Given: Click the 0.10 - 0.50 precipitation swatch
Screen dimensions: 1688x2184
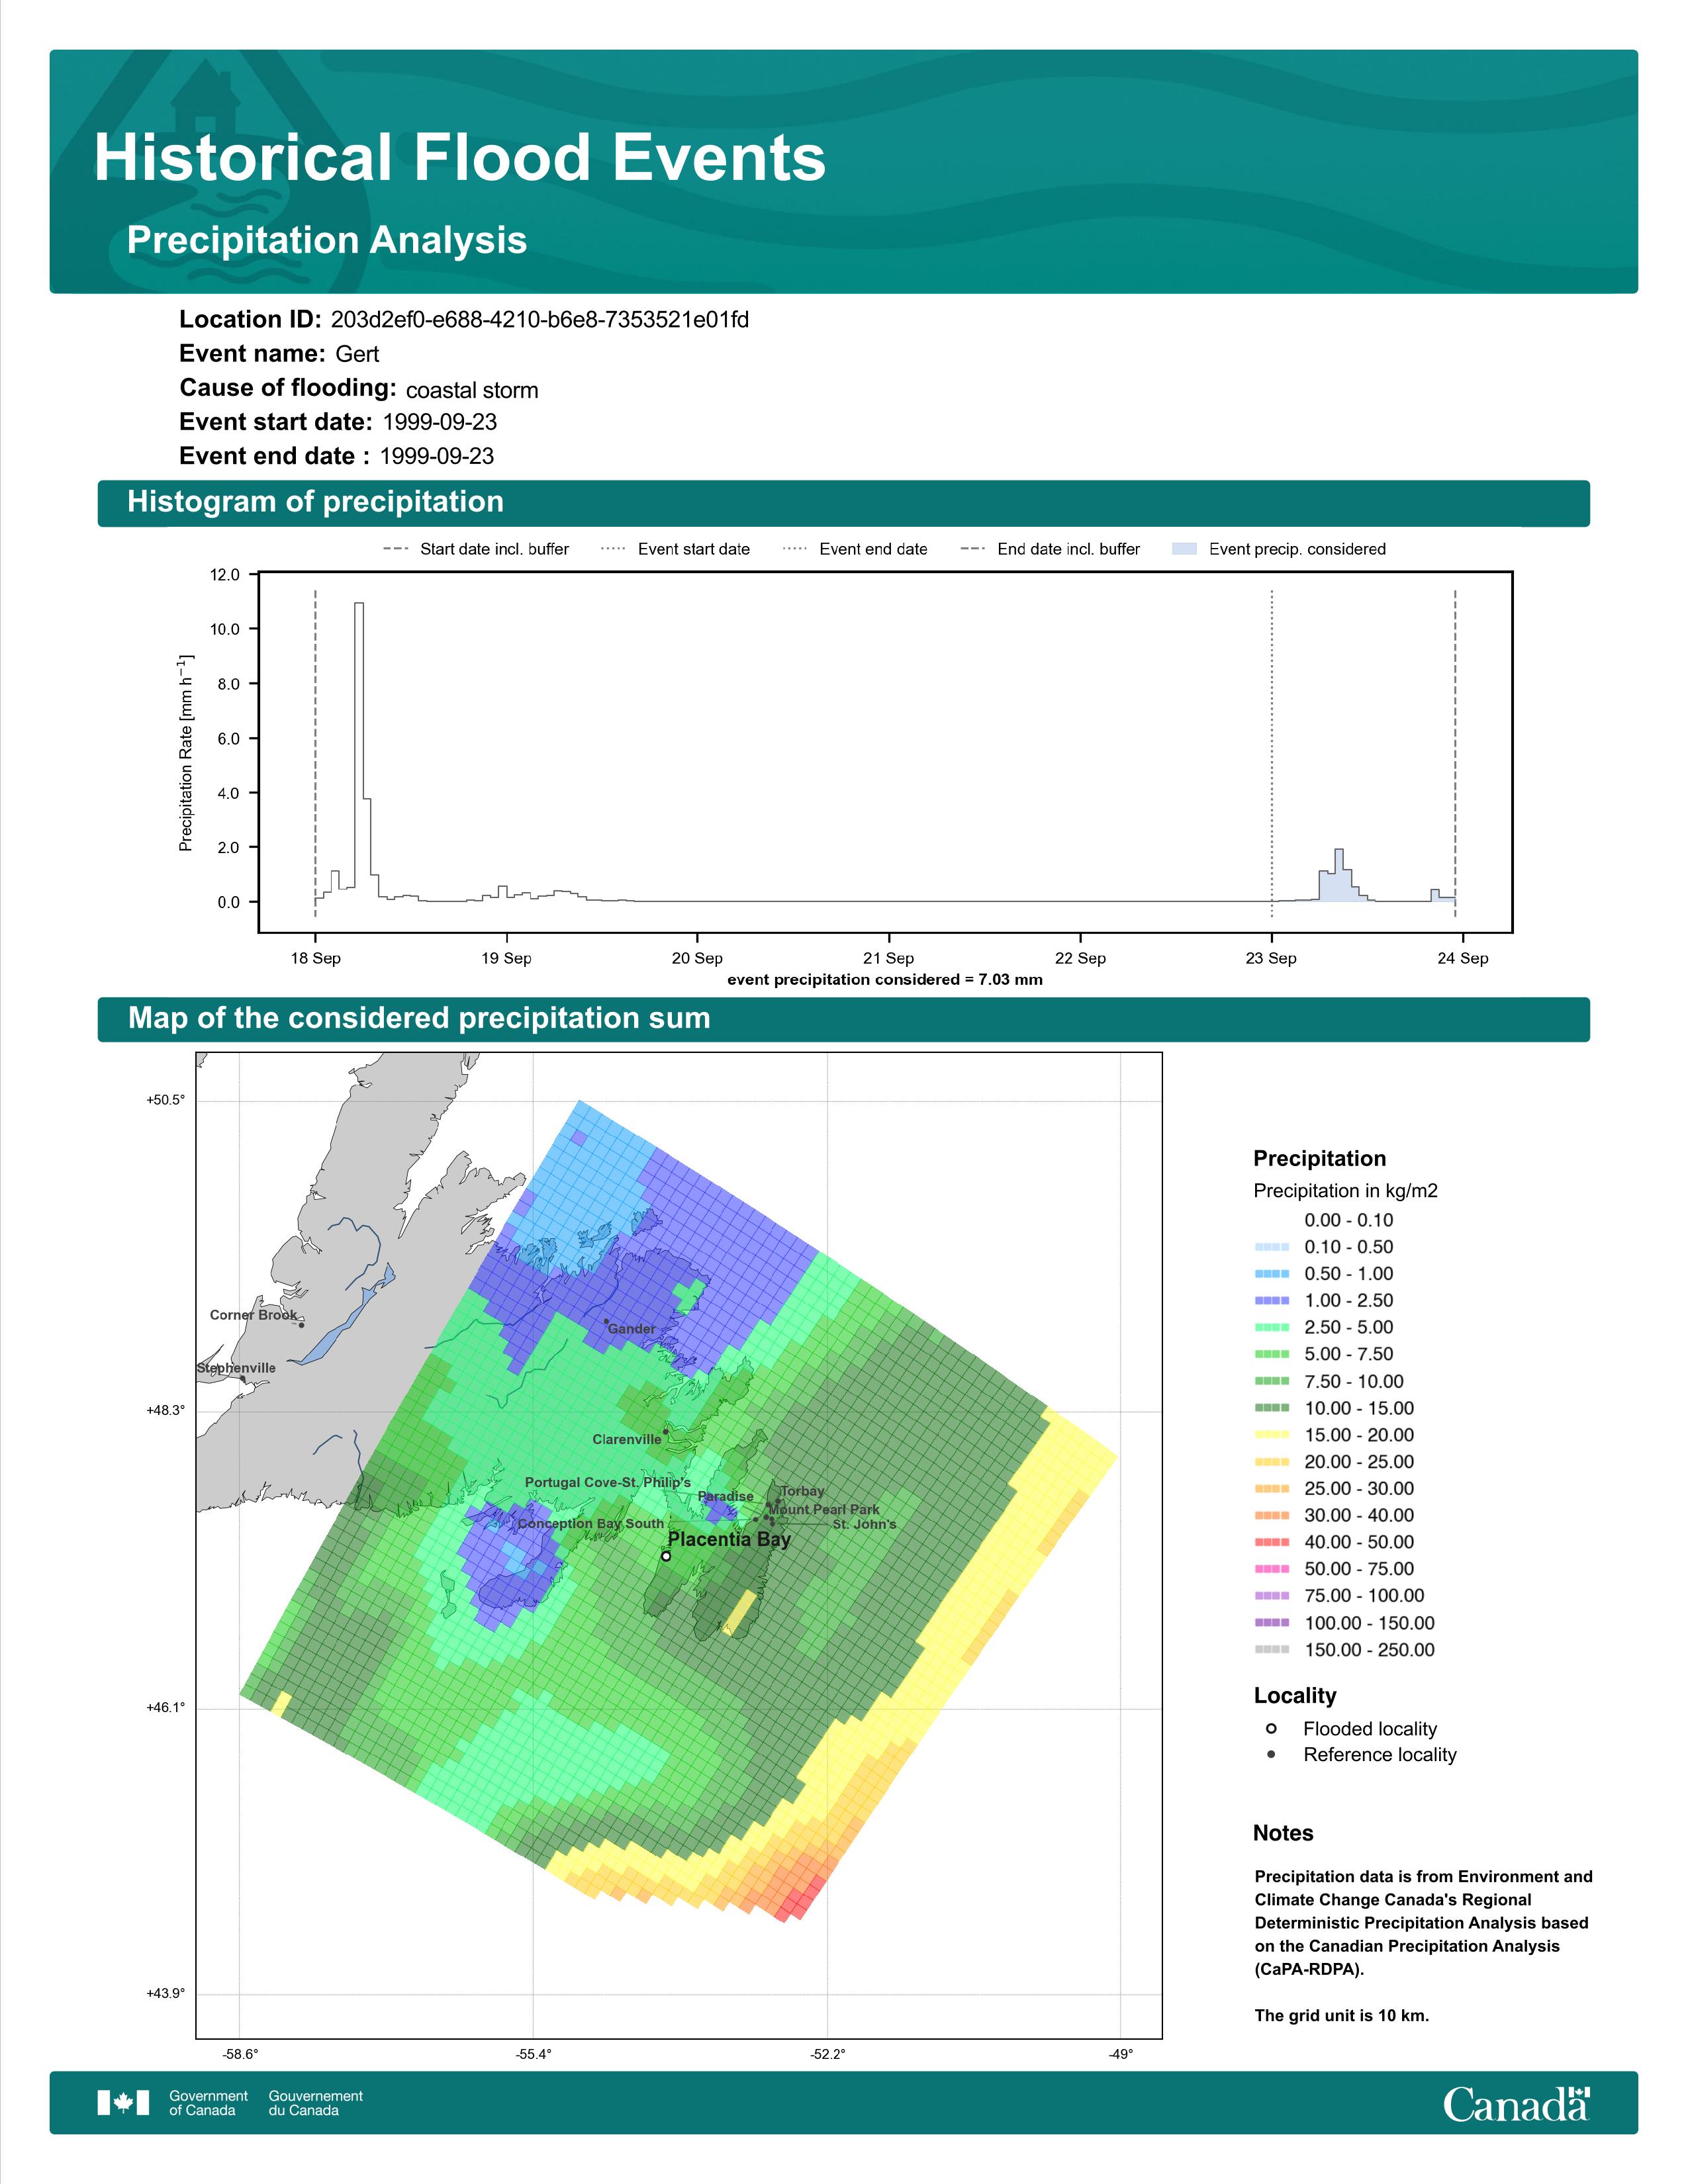Looking at the screenshot, I should [1272, 1247].
